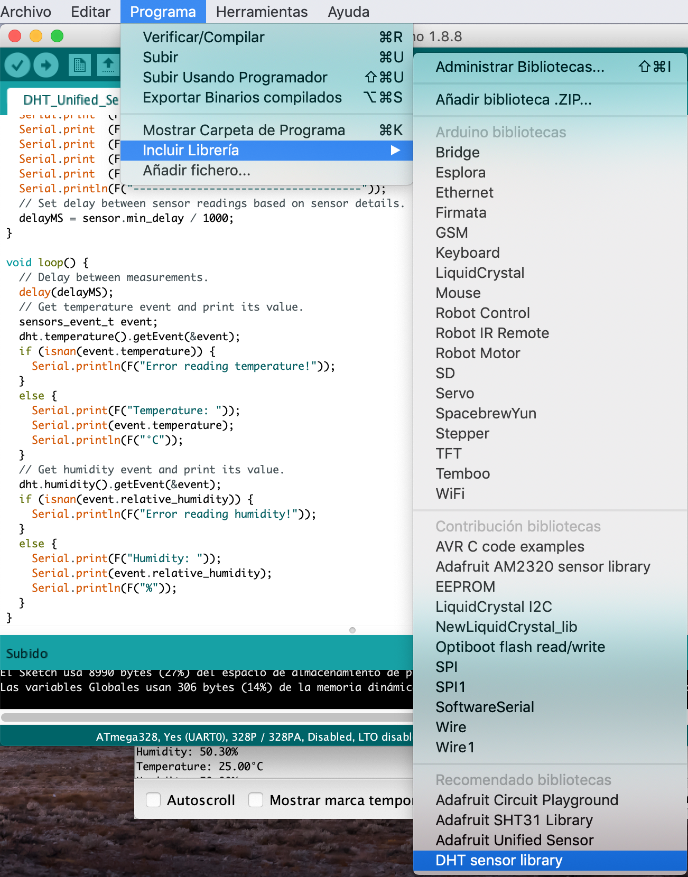Click the ATmega328 board status bar text
Screen dimensions: 688x877
[x=254, y=737]
